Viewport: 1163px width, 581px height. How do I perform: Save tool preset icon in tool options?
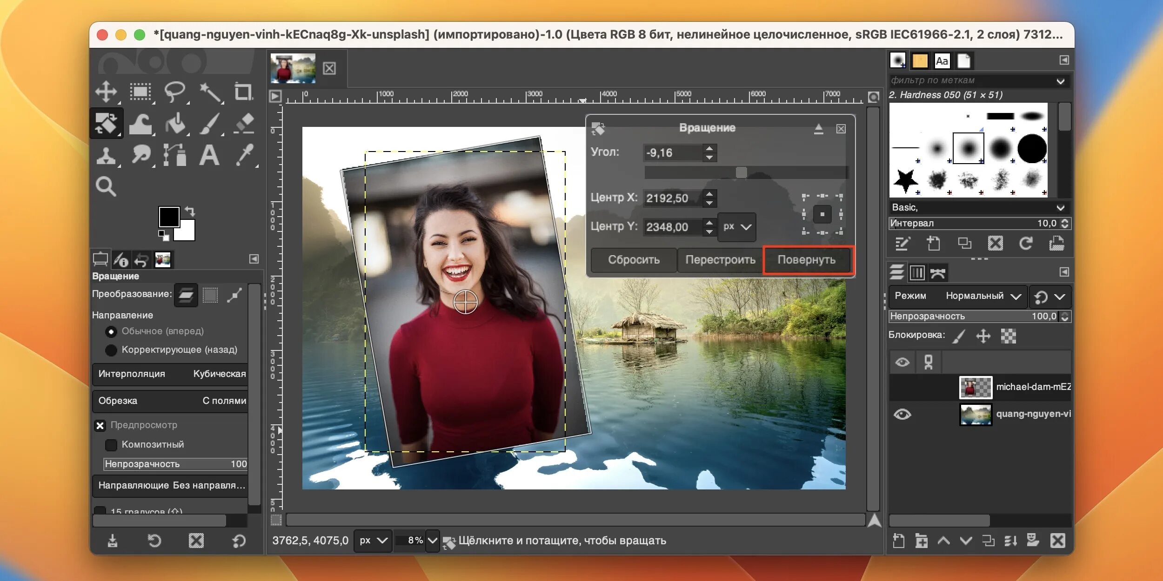point(113,541)
